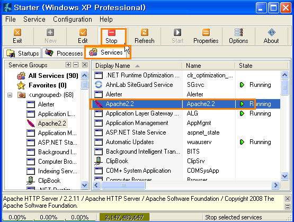
Task: Click the New toolbar icon
Action: 50,36
